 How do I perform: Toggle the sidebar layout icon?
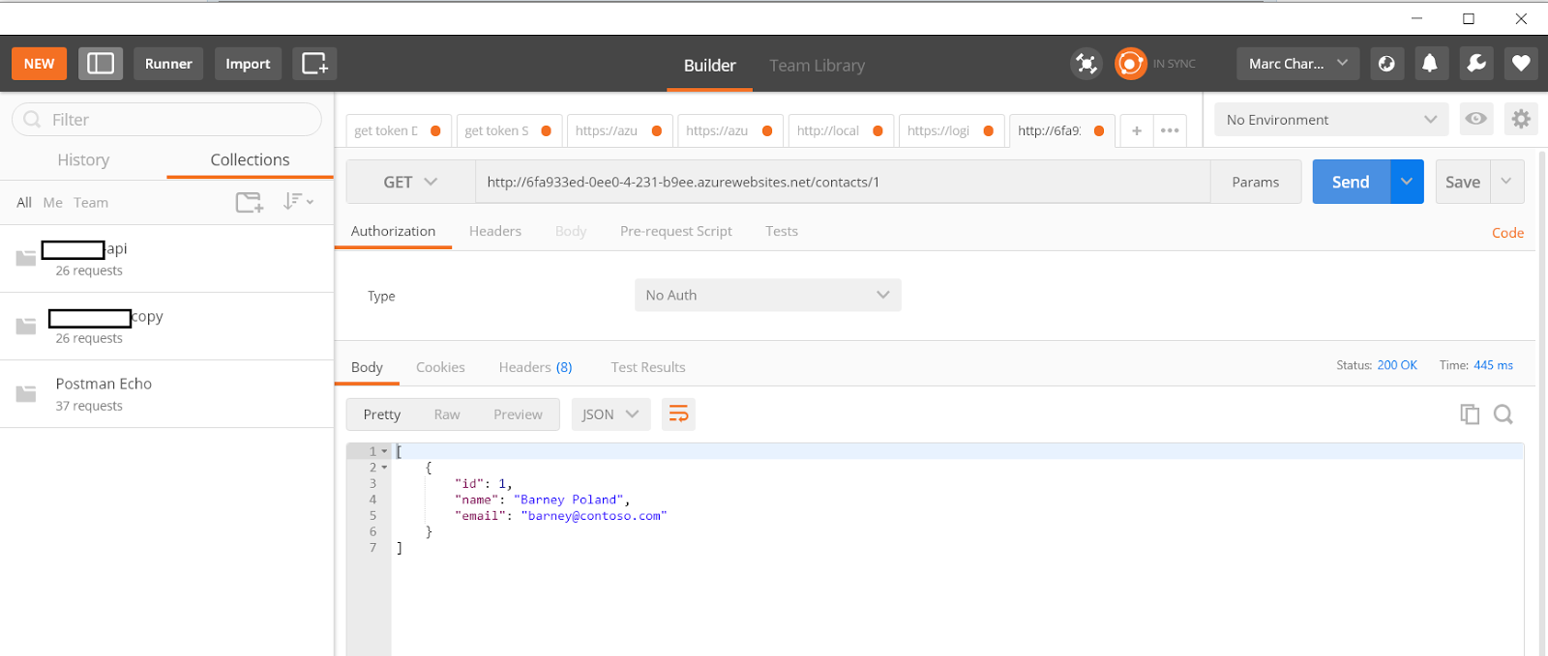[x=101, y=64]
